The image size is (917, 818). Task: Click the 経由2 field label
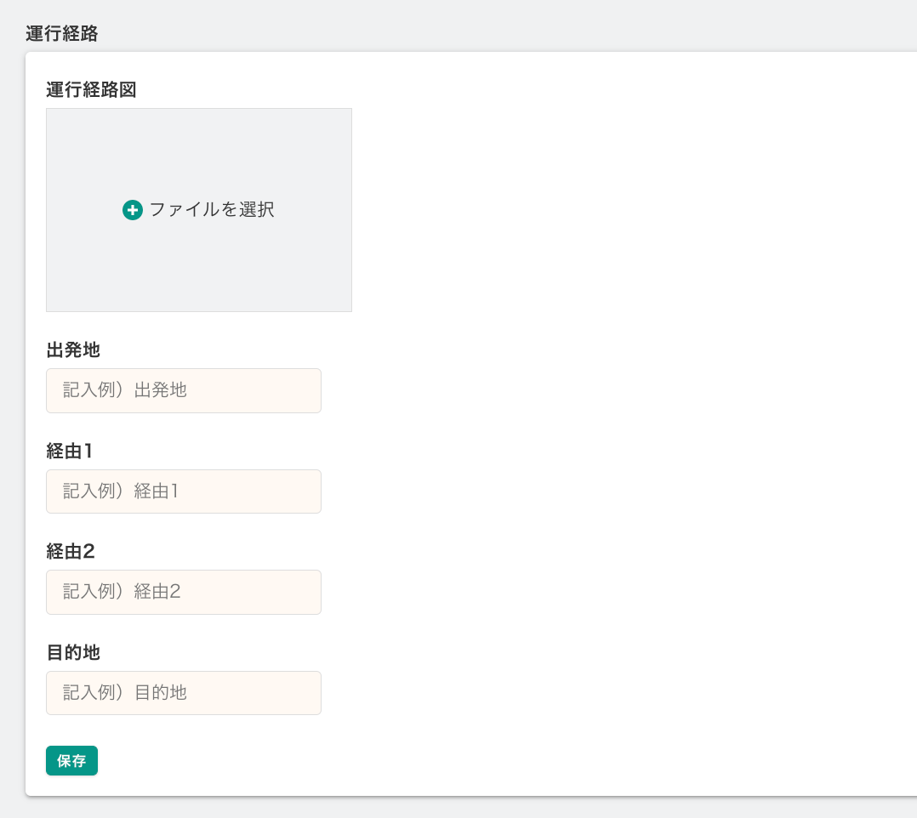[x=71, y=551]
